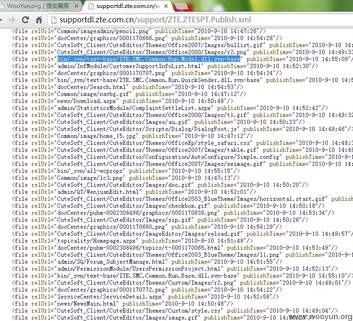Screen dimensions: 353x321
Task: Click the ImageEditor/Images/reload.gif entry
Action: (182, 233)
